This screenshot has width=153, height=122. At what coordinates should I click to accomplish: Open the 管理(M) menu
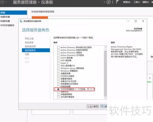(x=127, y=2)
